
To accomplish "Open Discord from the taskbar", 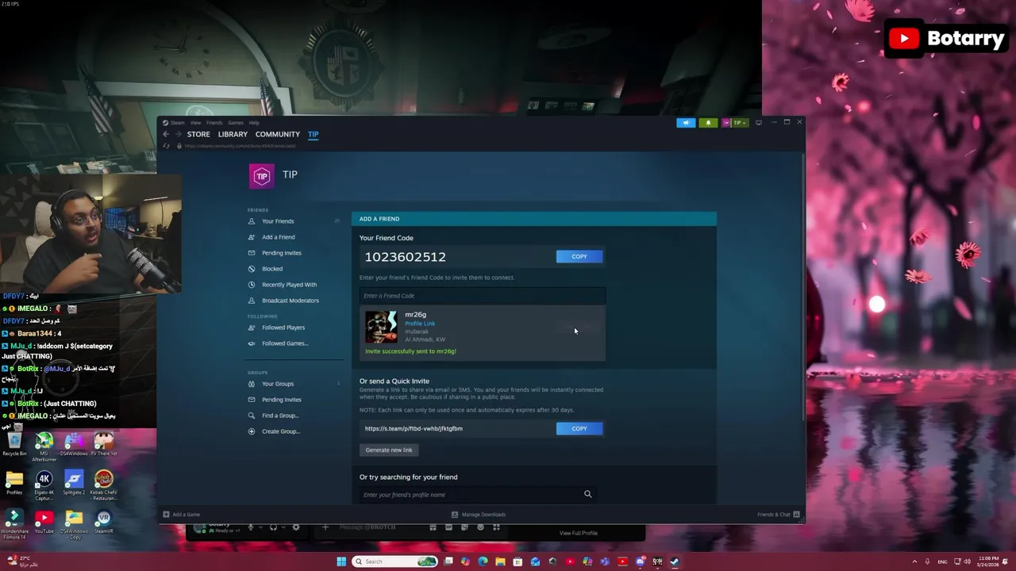I will click(640, 561).
